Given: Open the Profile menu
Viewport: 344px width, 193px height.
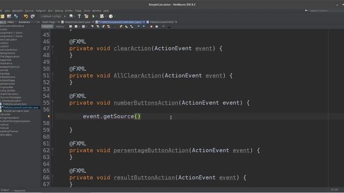Looking at the screenshot, I should click(x=69, y=11).
